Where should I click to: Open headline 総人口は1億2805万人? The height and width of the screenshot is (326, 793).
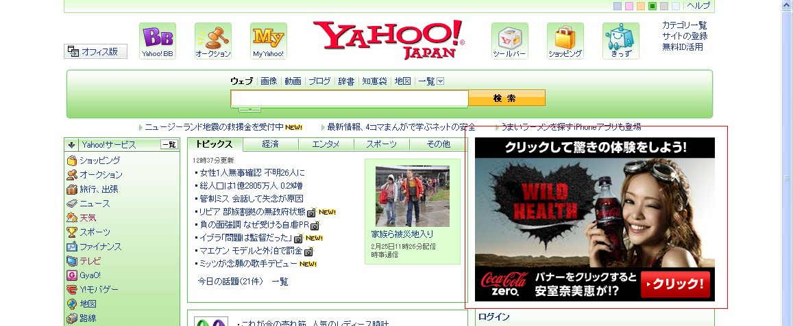point(252,186)
